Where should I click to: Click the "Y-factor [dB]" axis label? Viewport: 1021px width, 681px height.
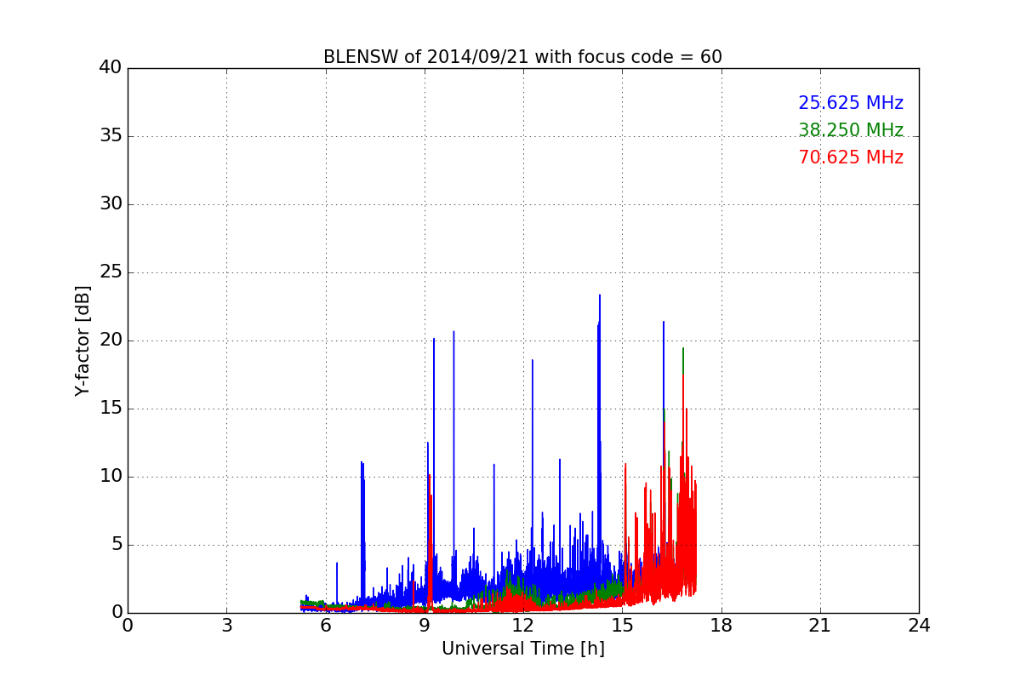pos(83,340)
